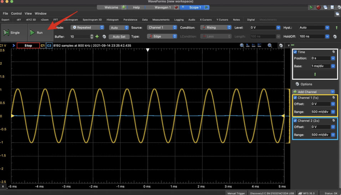Open Channel 2 settings gear icon
The width and height of the screenshot is (341, 195).
click(333, 121)
